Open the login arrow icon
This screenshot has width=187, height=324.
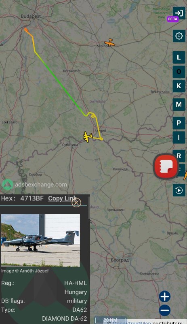179,13
